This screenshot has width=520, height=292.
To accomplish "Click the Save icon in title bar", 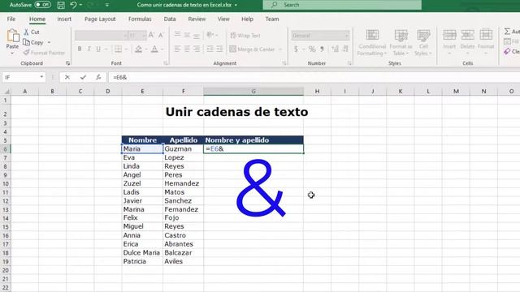I will 61,5.
